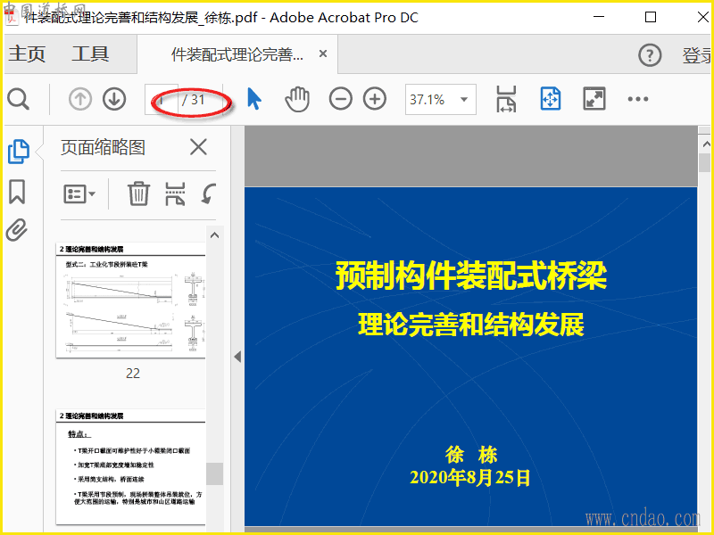
Task: Zoom in with plus button
Action: 375,99
